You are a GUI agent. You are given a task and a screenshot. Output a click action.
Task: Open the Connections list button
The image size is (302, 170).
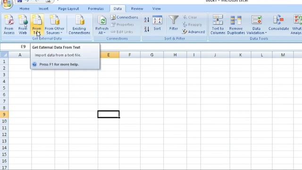pyautogui.click(x=125, y=17)
